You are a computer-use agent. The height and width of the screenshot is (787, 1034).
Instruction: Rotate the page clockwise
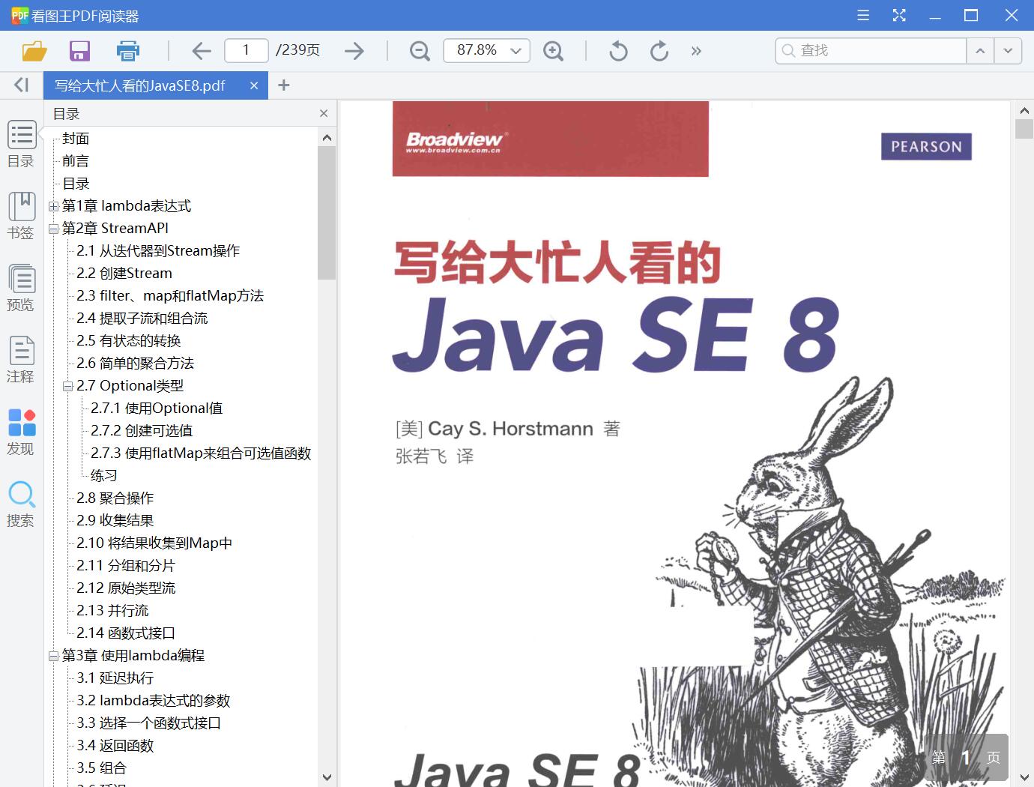[659, 51]
